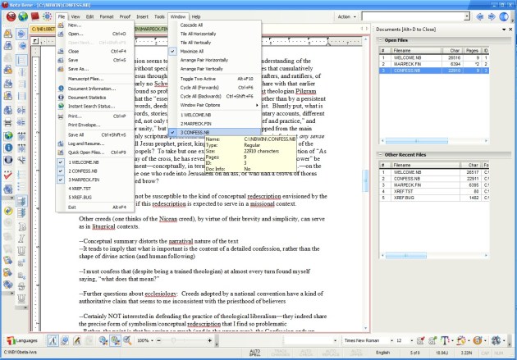Click the blue gear icon in the top toolbar
Image resolution: width=517 pixels, height=360 pixels.
pos(47,16)
